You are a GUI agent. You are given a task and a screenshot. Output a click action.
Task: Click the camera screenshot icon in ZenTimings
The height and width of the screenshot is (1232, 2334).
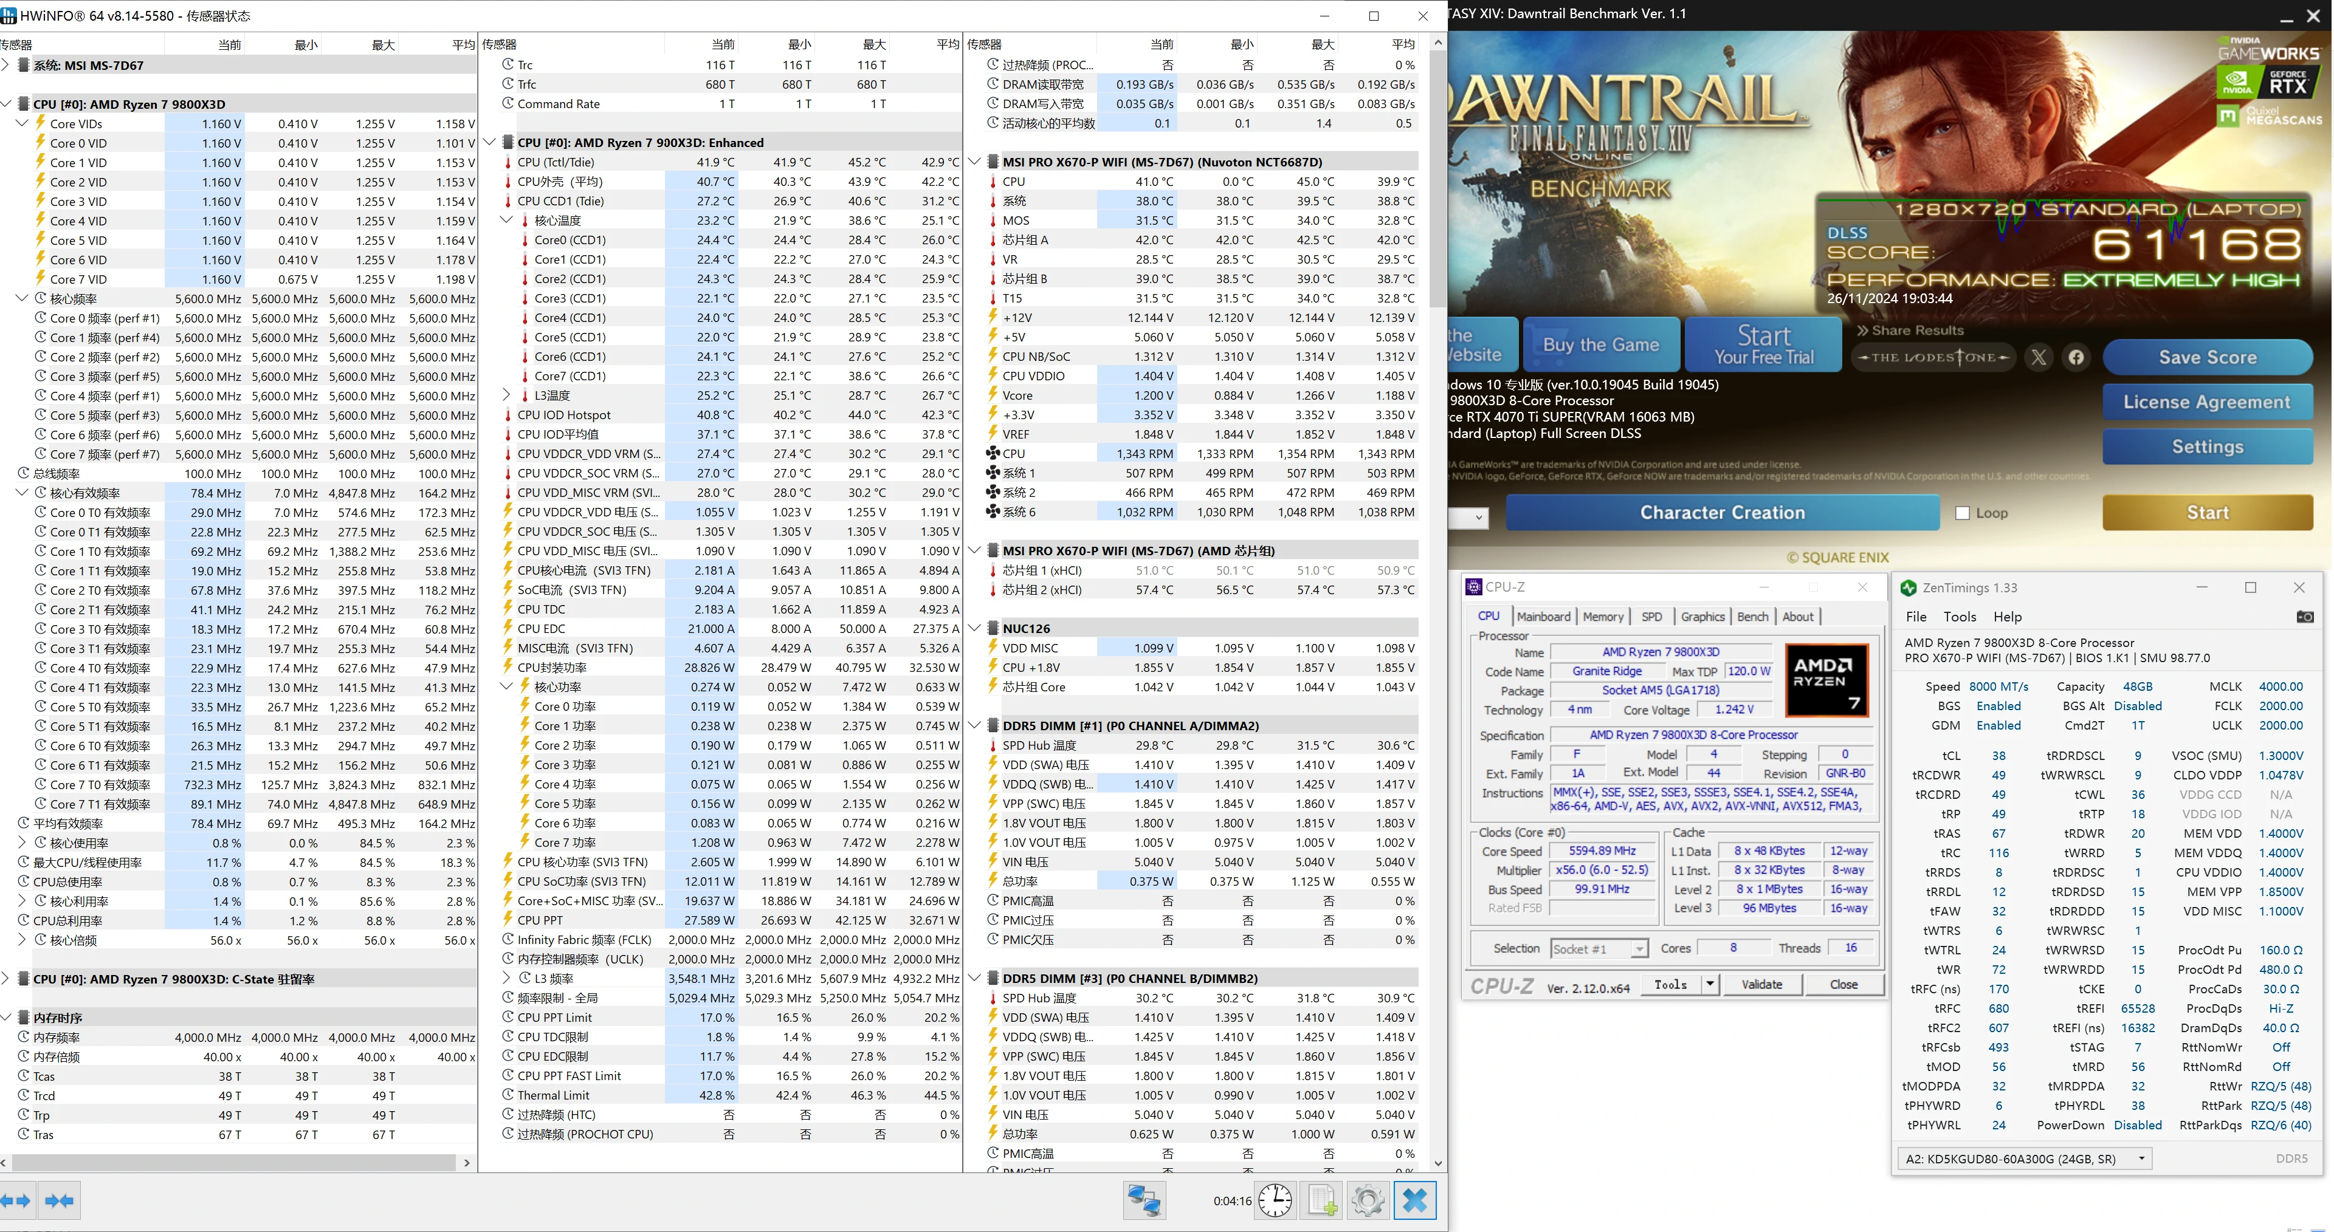pyautogui.click(x=2305, y=617)
